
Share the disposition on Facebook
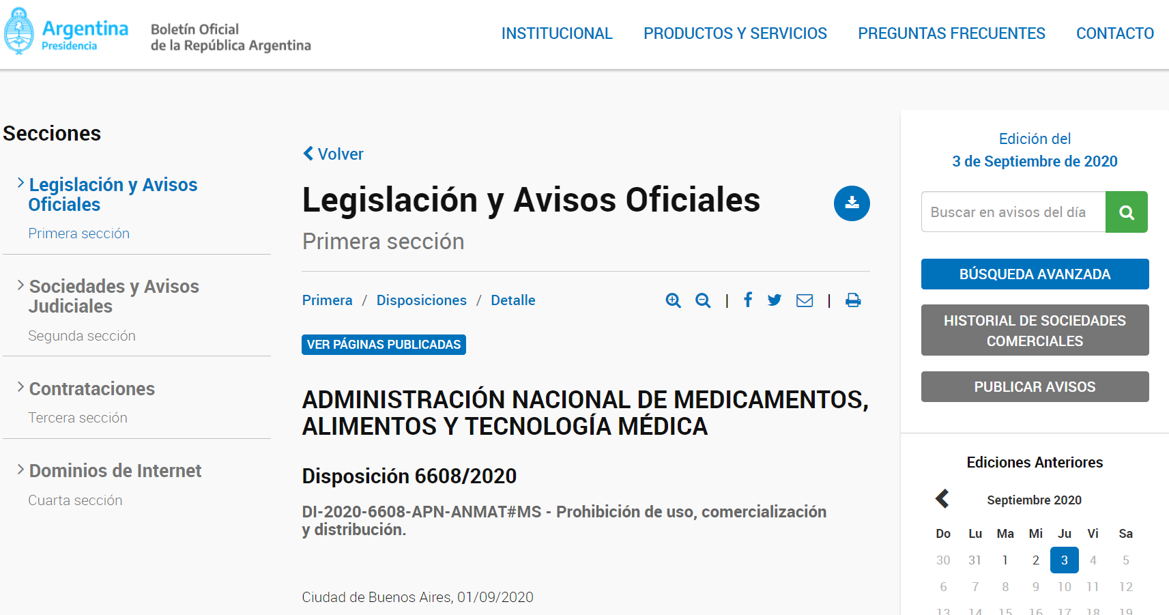pyautogui.click(x=748, y=300)
